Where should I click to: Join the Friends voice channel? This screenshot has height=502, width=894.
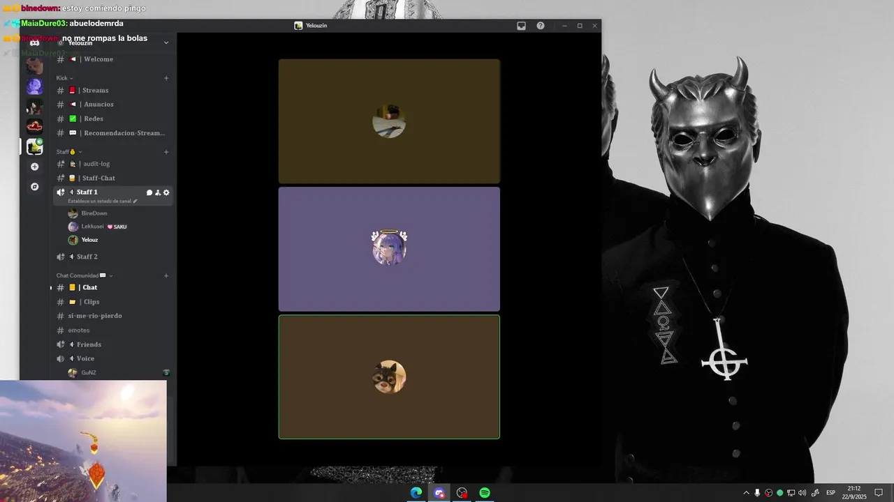pyautogui.click(x=112, y=344)
